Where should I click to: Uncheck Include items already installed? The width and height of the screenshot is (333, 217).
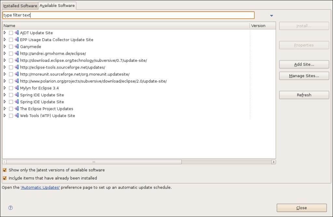tap(5, 178)
